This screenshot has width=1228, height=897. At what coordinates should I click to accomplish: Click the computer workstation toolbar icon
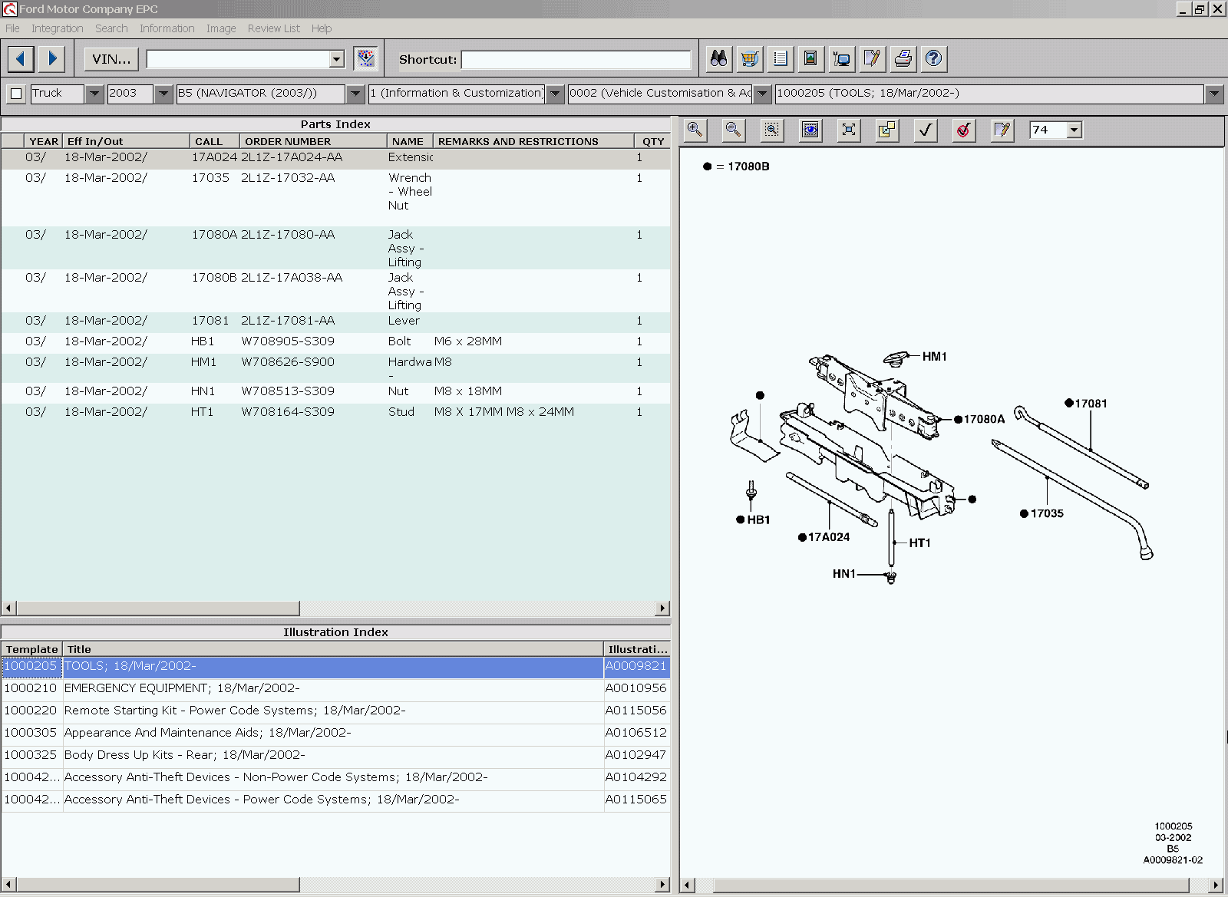(842, 58)
